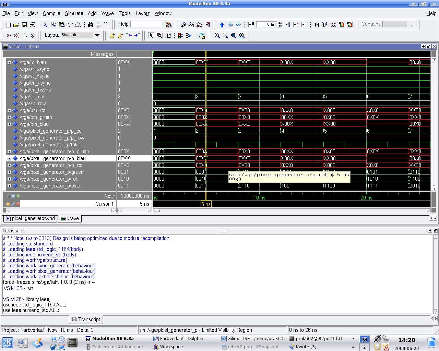Open the terminal icon in the panel

point(73,342)
